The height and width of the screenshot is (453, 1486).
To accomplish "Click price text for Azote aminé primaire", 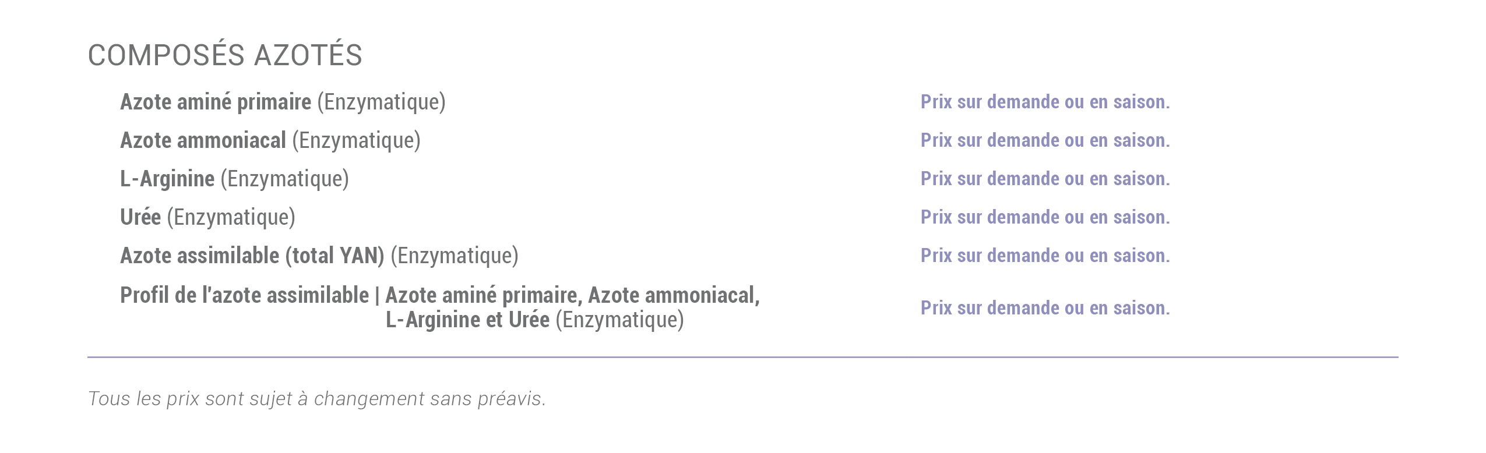I will coord(1045,102).
